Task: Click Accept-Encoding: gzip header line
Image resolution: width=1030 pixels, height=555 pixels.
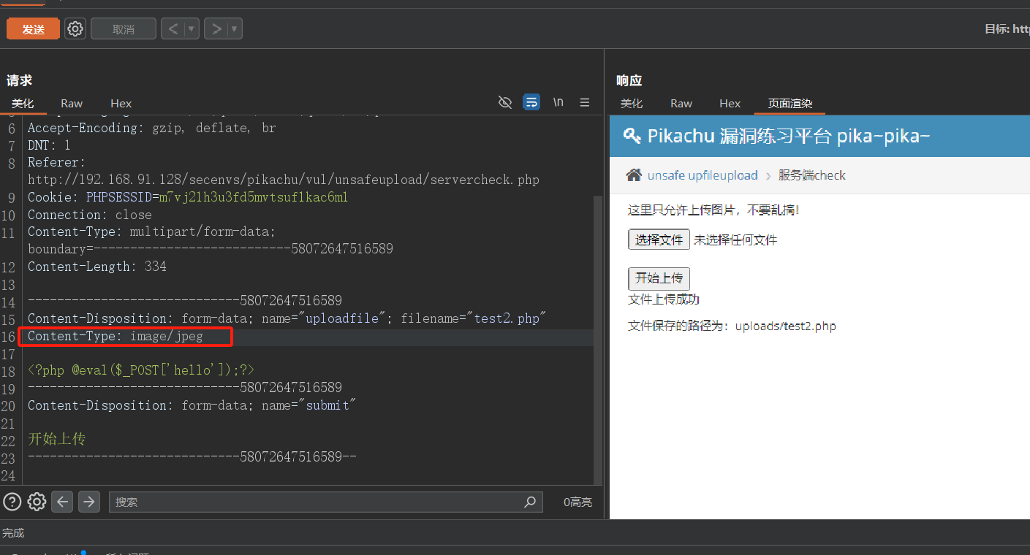Action: tap(152, 128)
